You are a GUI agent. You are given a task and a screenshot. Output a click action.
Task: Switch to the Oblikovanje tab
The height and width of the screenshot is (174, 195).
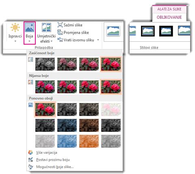click(x=169, y=17)
